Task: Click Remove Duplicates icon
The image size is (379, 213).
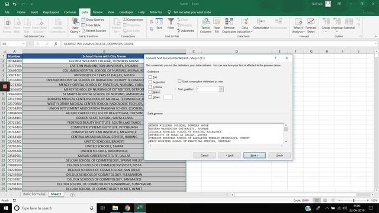Action: 229,26
